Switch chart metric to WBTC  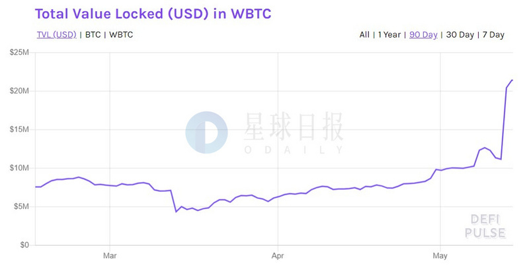tap(120, 34)
